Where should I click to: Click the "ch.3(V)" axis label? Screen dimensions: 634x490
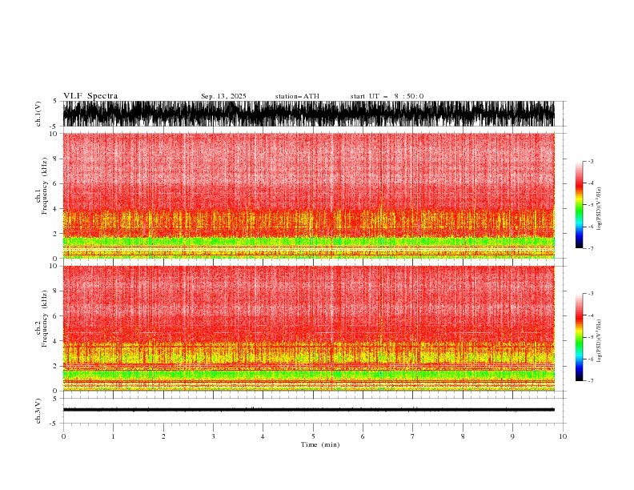tap(38, 411)
